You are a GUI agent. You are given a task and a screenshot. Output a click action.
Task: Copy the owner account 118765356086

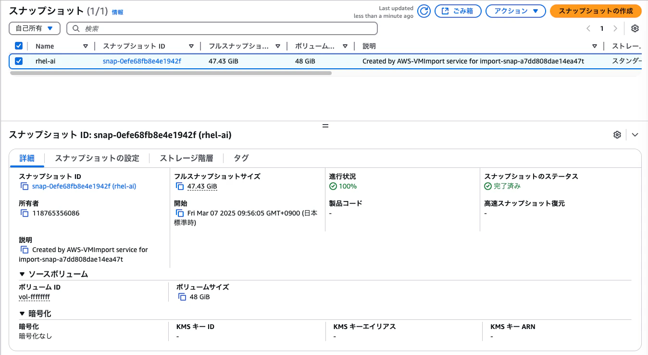click(x=25, y=213)
